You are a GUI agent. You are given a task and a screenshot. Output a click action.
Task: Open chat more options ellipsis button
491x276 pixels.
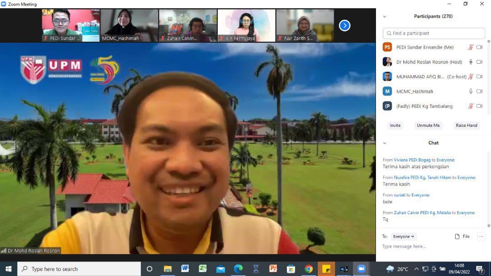click(x=481, y=236)
